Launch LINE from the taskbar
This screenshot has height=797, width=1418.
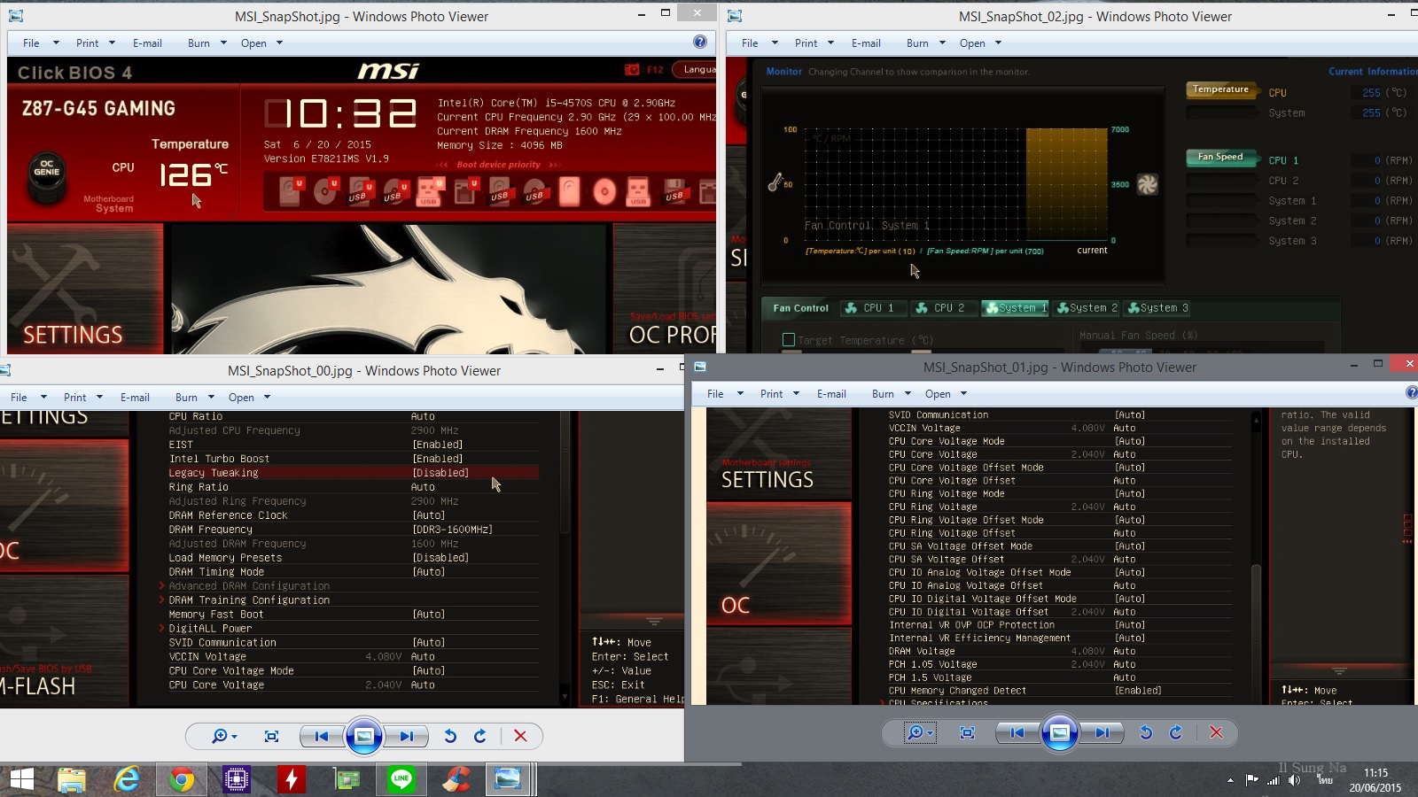click(x=401, y=779)
